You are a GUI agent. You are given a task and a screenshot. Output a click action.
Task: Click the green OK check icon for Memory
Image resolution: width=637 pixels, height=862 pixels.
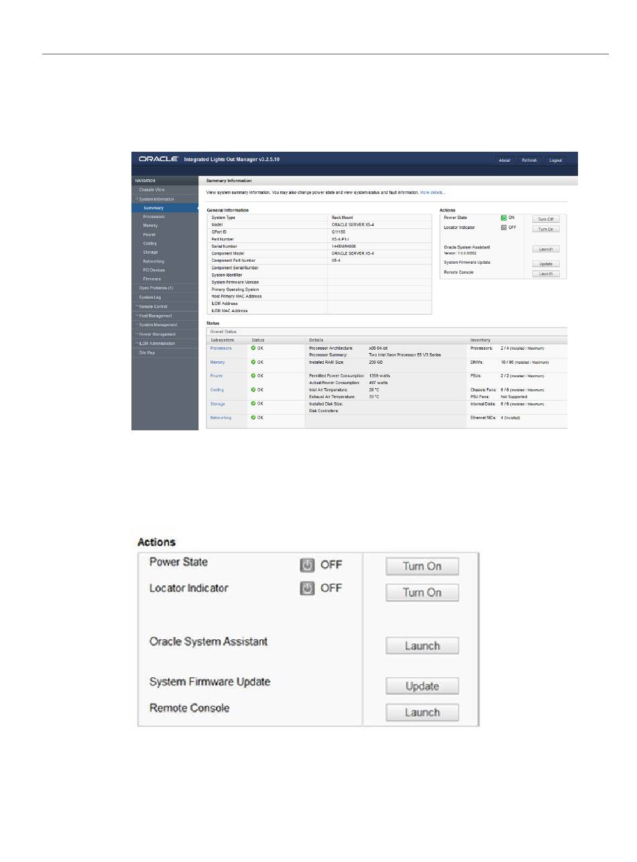[253, 362]
